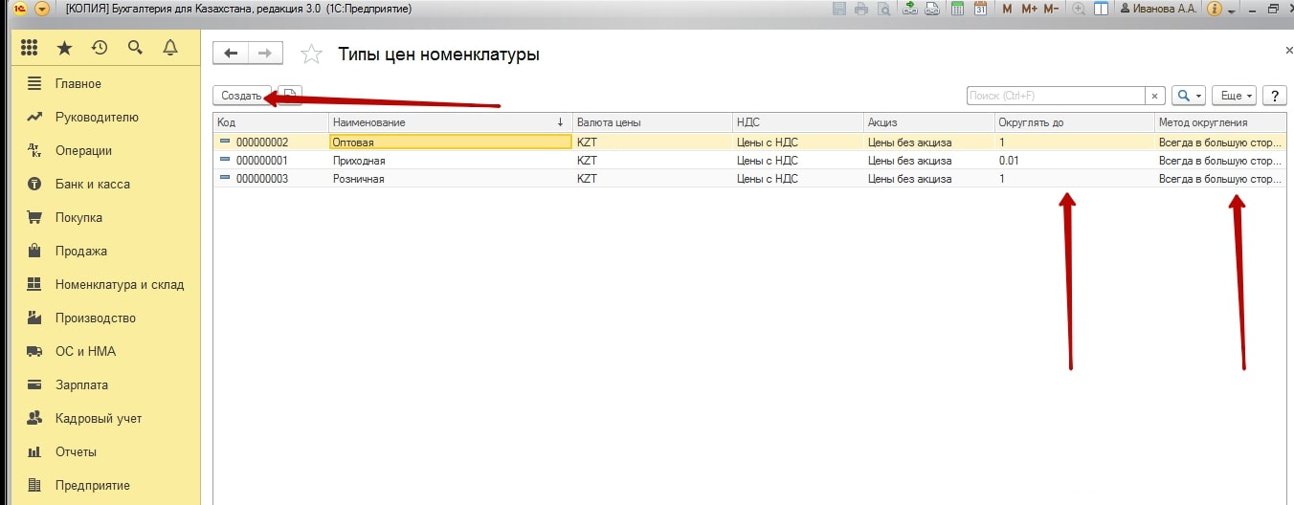Go to Номенклатура и склад section
The image size is (1294, 505).
119,284
